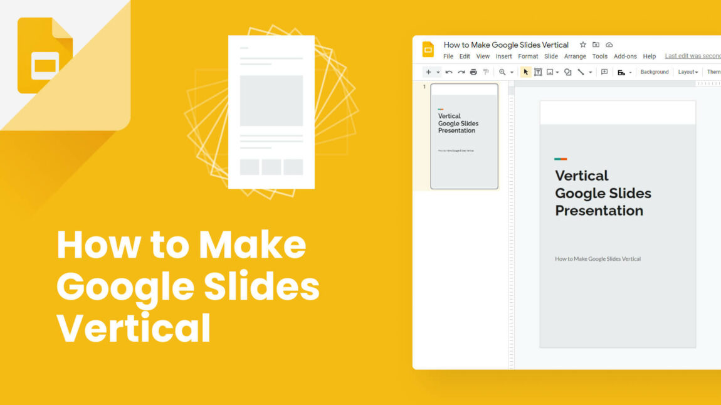This screenshot has height=405, width=721.
Task: Select the Shape tool
Action: click(x=569, y=71)
